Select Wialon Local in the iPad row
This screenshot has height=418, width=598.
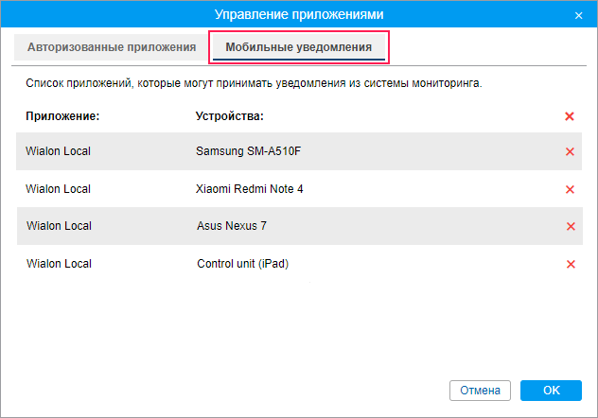click(59, 264)
